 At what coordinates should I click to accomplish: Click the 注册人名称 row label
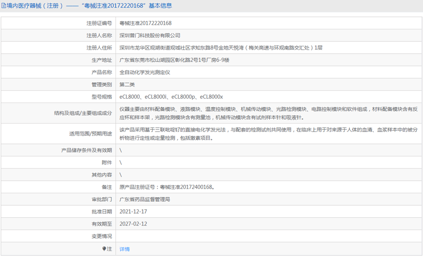99,35
